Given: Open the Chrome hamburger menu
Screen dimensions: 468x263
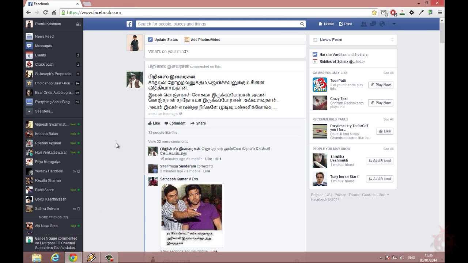Looking at the screenshot, I should pos(440,12).
